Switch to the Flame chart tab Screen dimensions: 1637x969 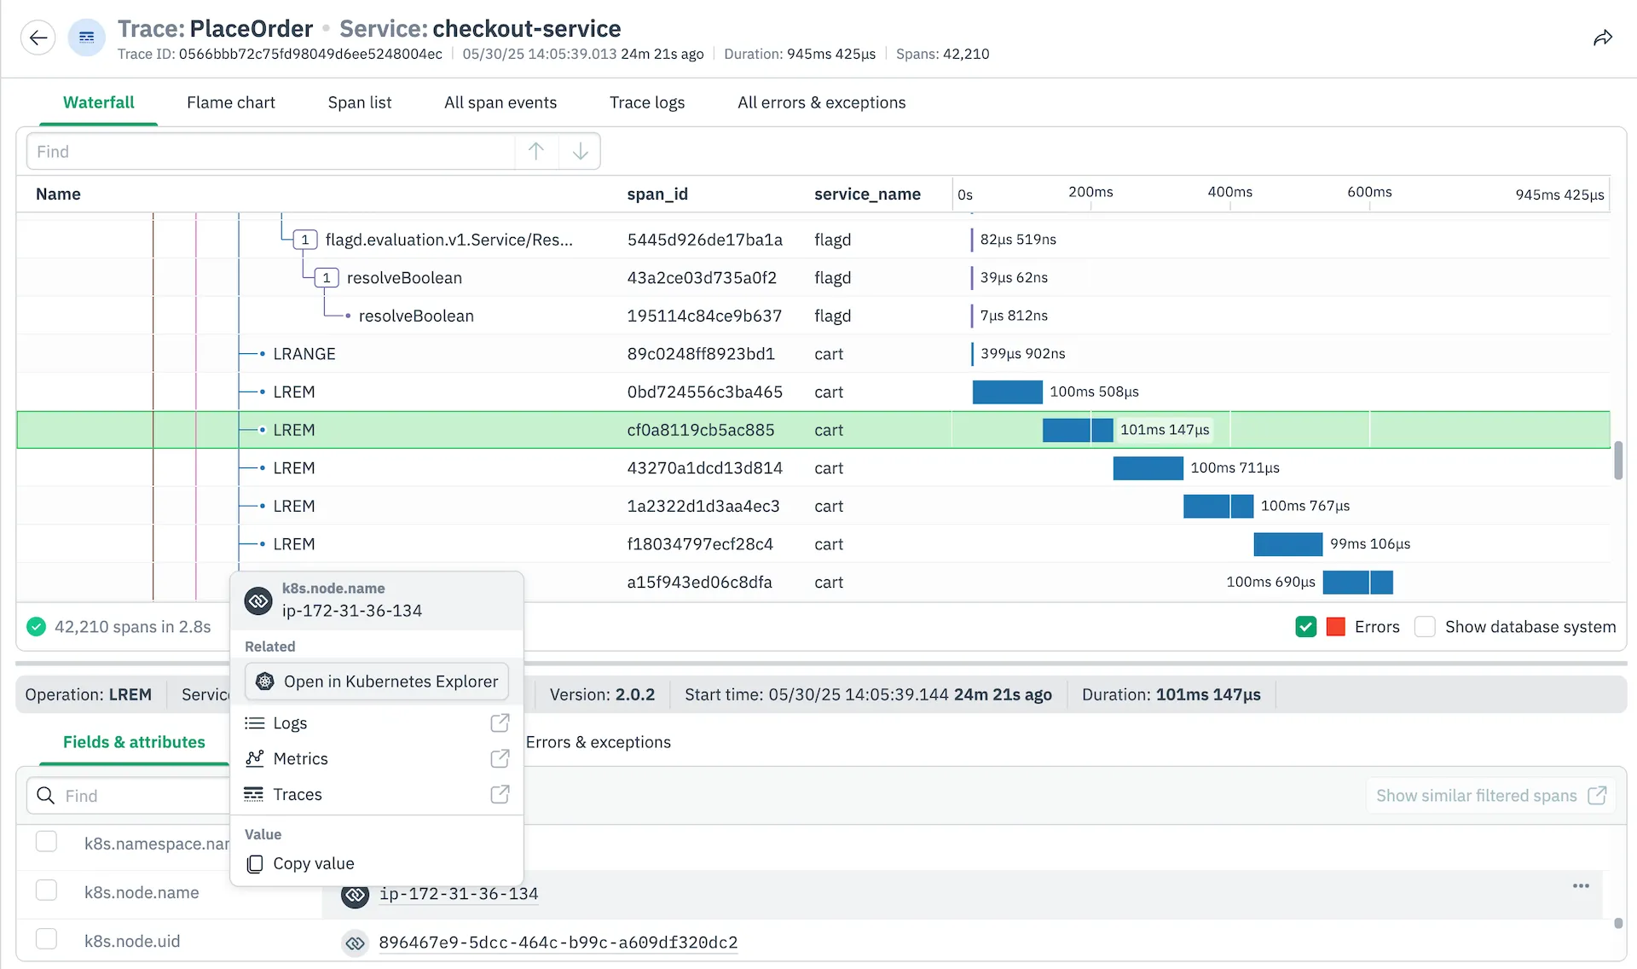click(230, 102)
